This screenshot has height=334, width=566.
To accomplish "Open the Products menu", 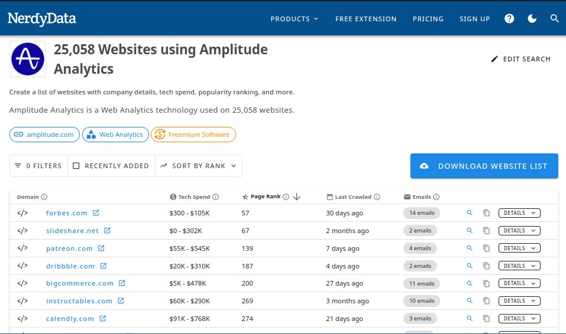I will pyautogui.click(x=294, y=19).
